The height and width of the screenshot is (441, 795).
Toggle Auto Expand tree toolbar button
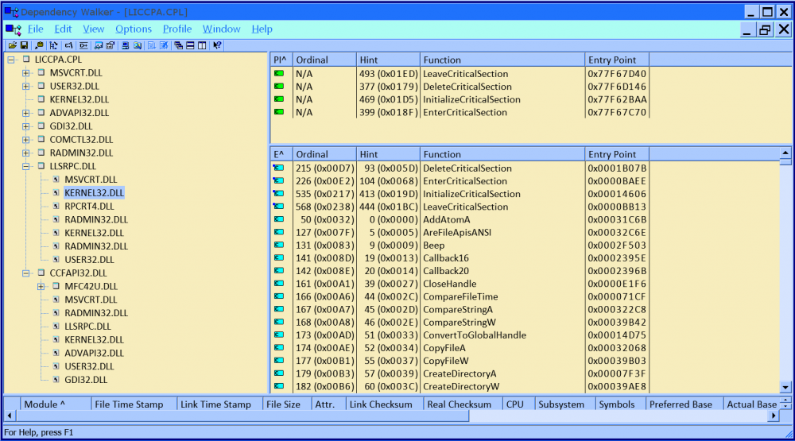pyautogui.click(x=53, y=46)
